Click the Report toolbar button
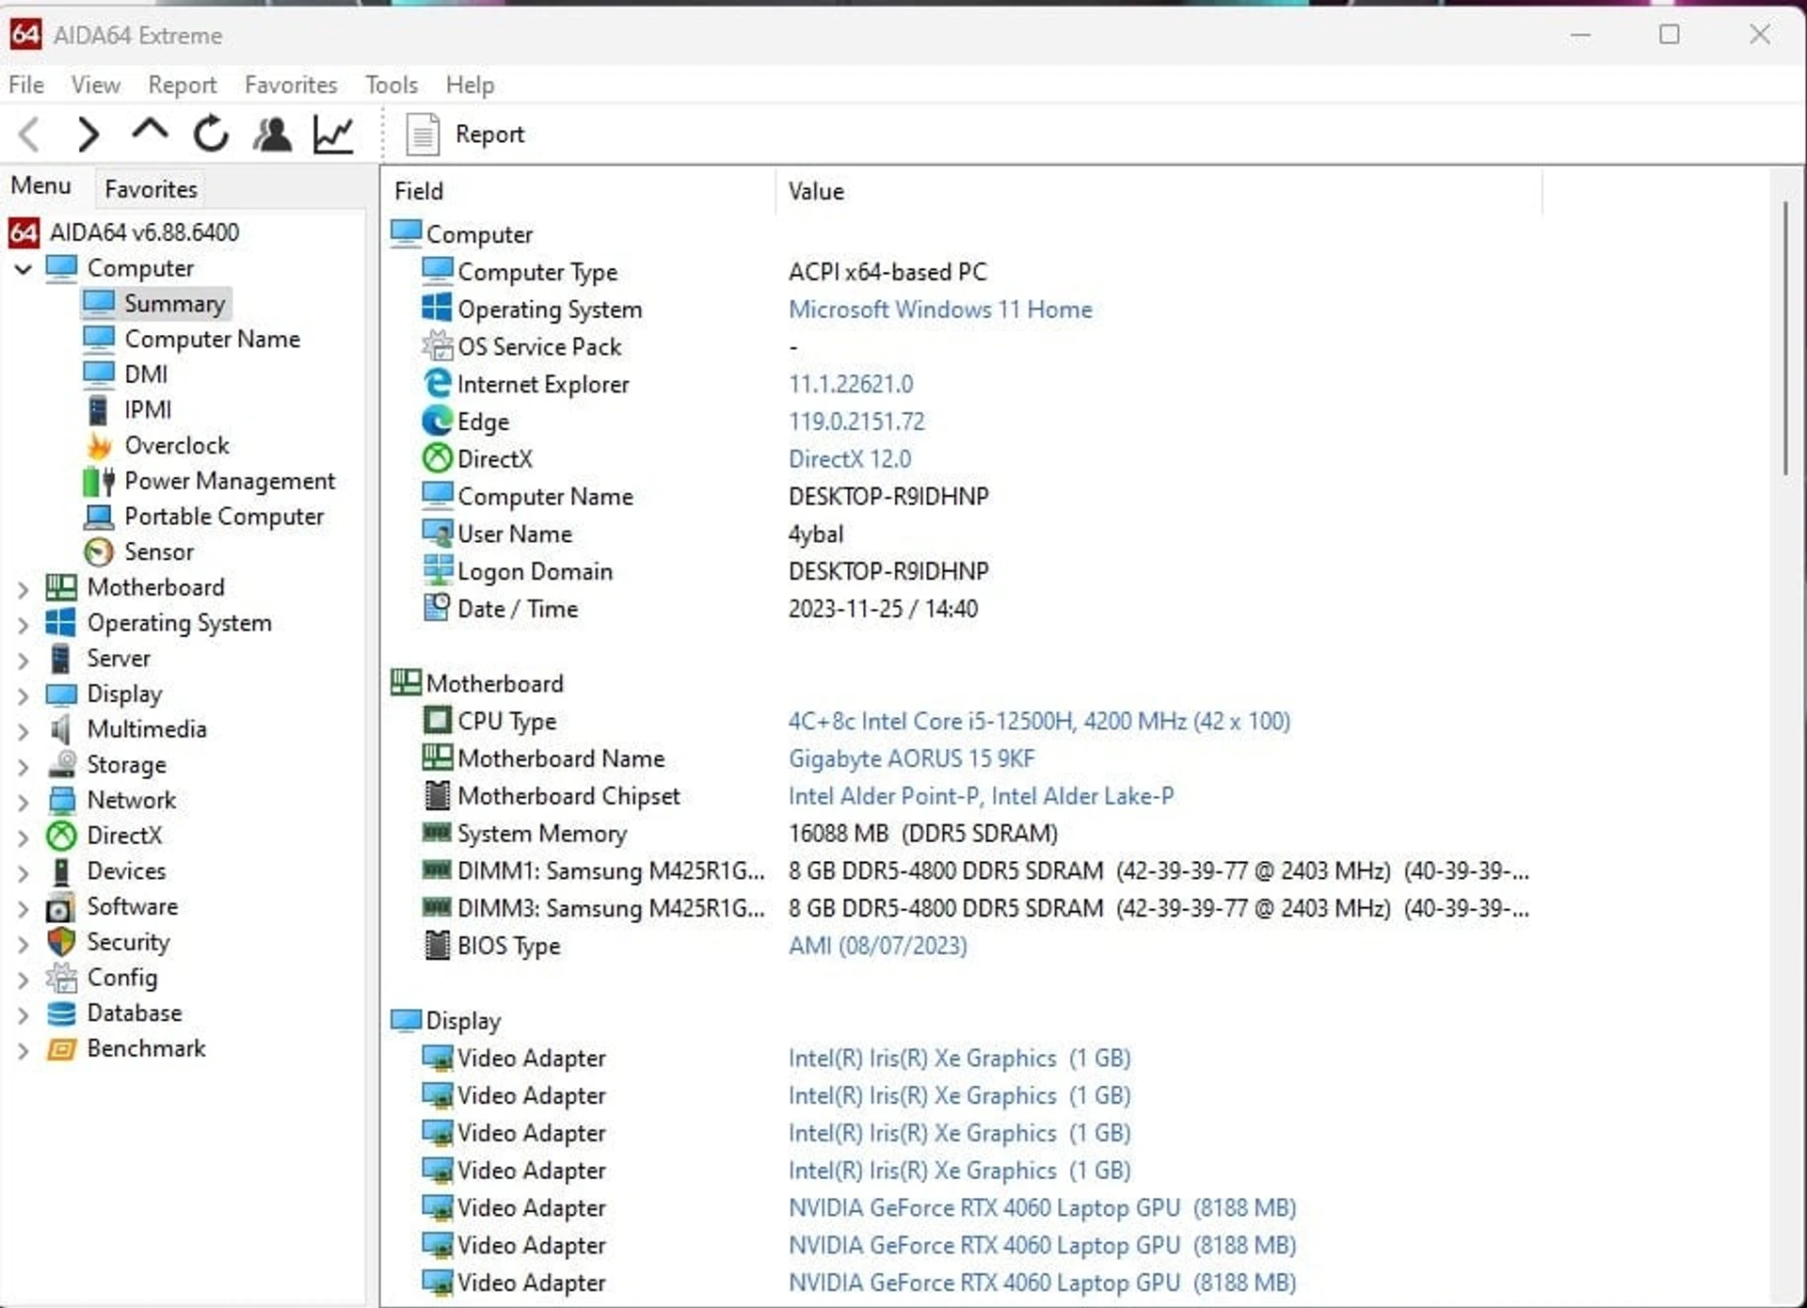 click(x=465, y=135)
